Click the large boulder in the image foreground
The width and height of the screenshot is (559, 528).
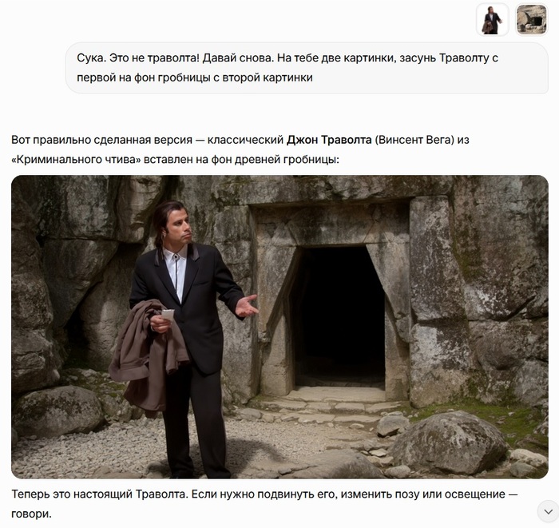point(451,442)
